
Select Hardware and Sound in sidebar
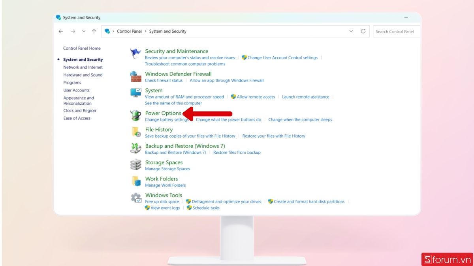83,75
